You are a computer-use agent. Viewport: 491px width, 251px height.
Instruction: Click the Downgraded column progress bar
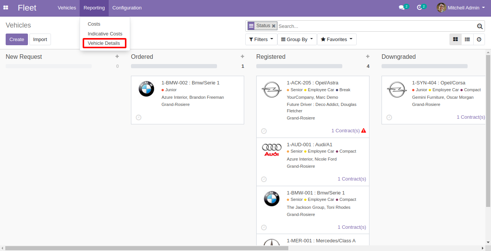coord(425,66)
